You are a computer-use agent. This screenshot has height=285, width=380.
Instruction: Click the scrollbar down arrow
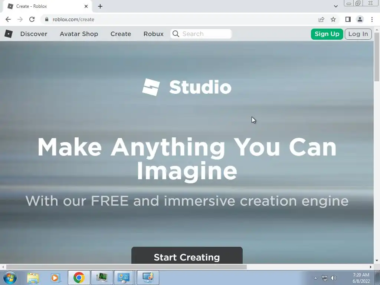point(377,261)
